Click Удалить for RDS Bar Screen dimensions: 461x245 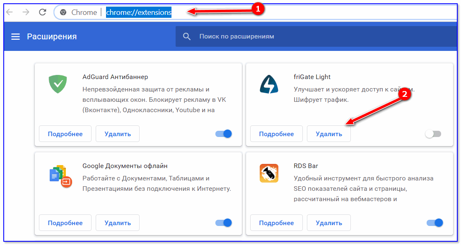pos(329,223)
